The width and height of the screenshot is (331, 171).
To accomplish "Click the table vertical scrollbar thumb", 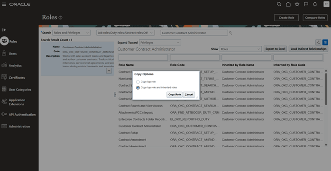I will pos(326,89).
